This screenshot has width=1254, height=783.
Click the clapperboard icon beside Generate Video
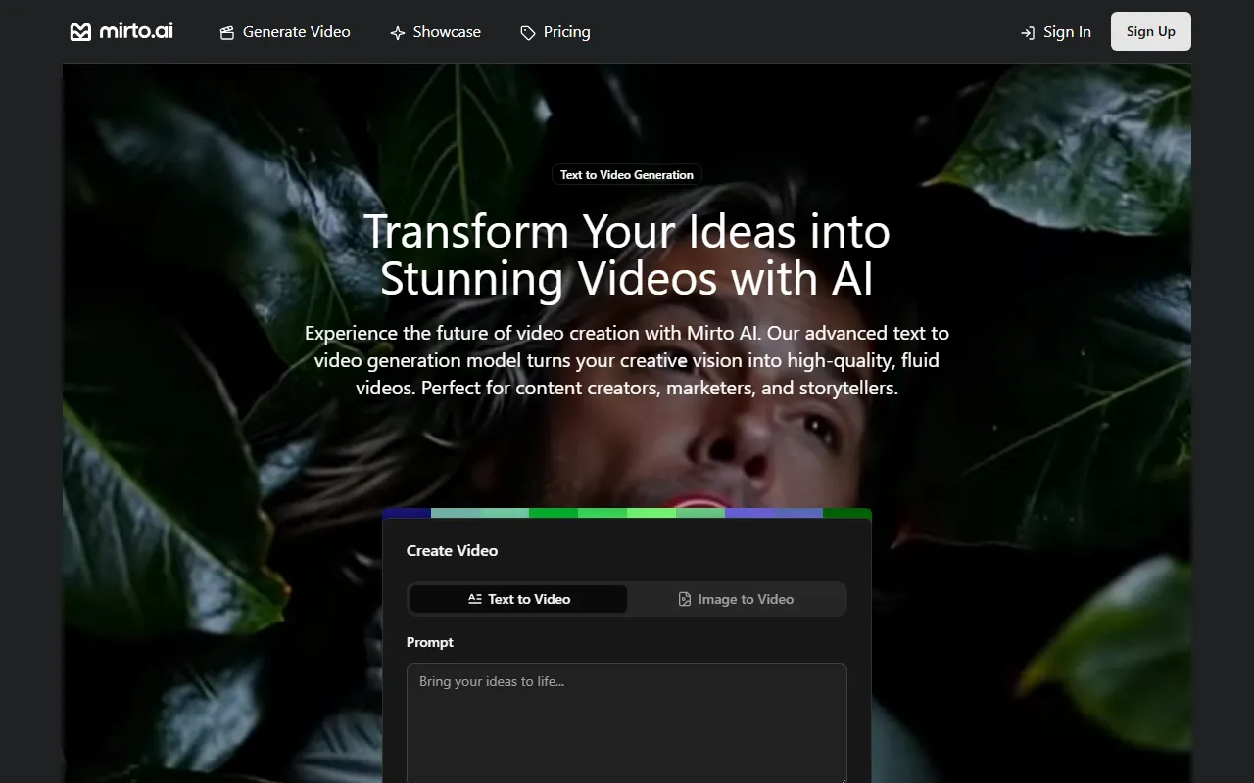pyautogui.click(x=227, y=33)
